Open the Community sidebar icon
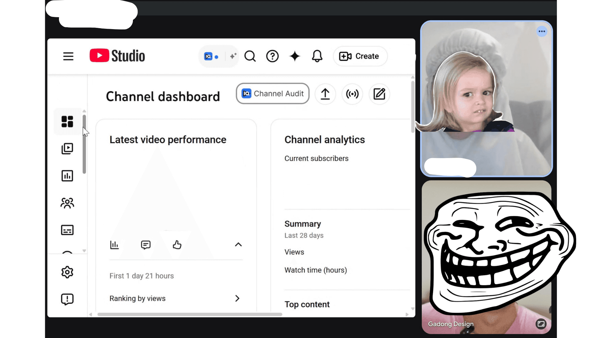The width and height of the screenshot is (602, 338). (x=67, y=203)
